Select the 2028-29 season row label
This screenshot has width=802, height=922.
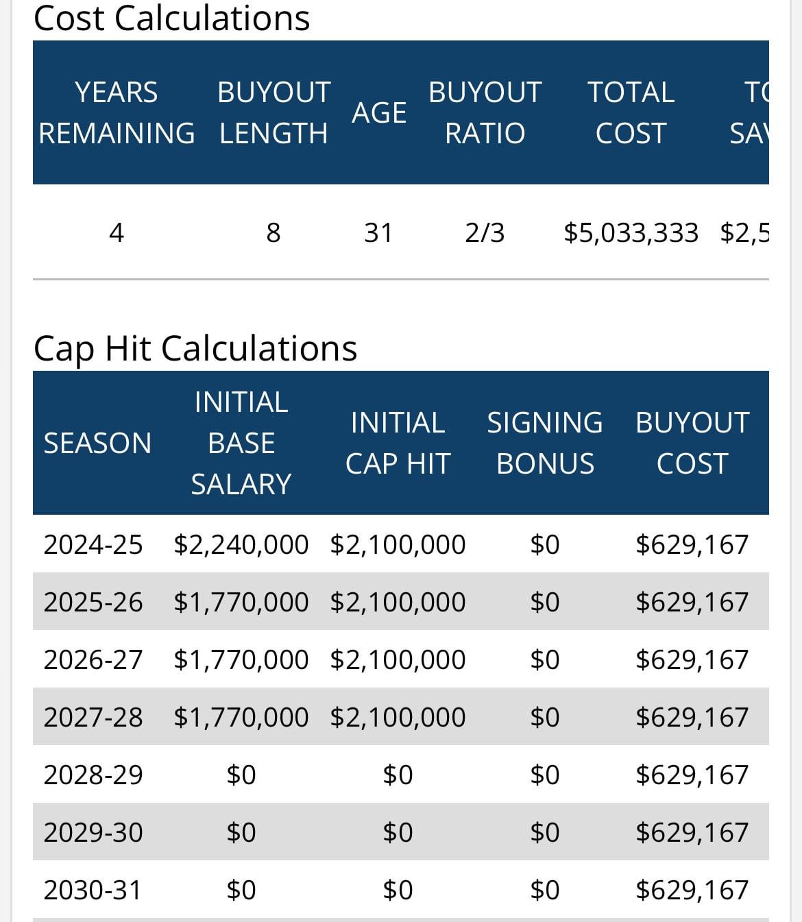click(93, 775)
